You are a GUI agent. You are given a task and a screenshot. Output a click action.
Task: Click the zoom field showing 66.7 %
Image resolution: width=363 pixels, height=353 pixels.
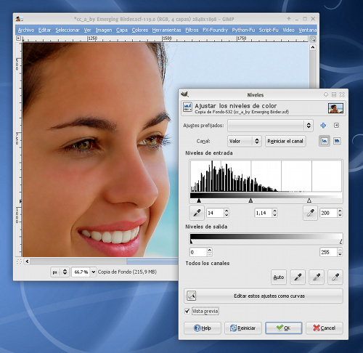point(81,272)
